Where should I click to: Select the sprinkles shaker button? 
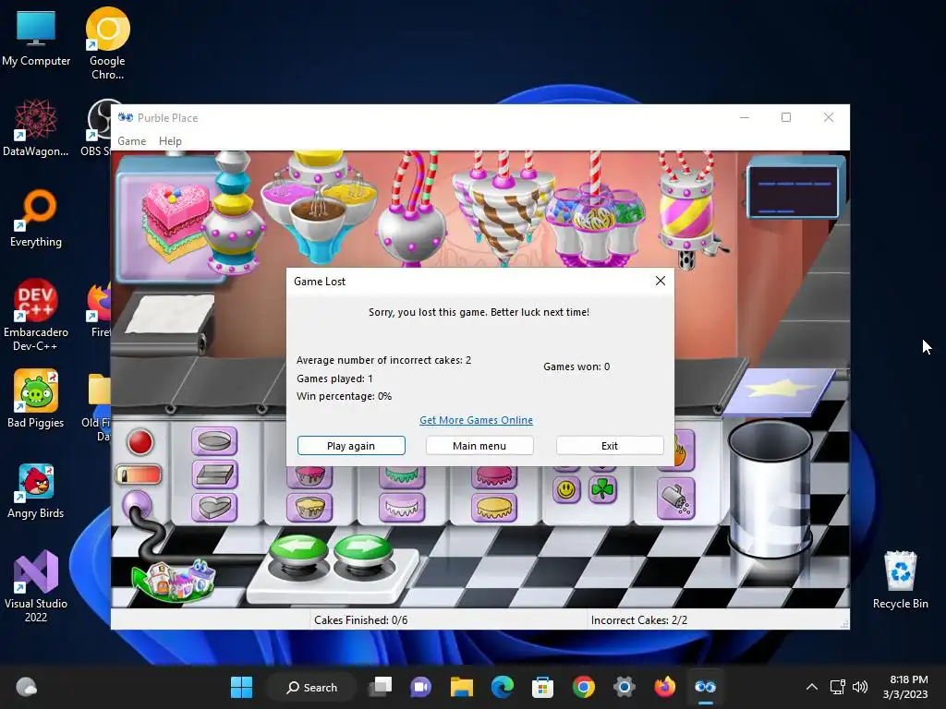[675, 499]
